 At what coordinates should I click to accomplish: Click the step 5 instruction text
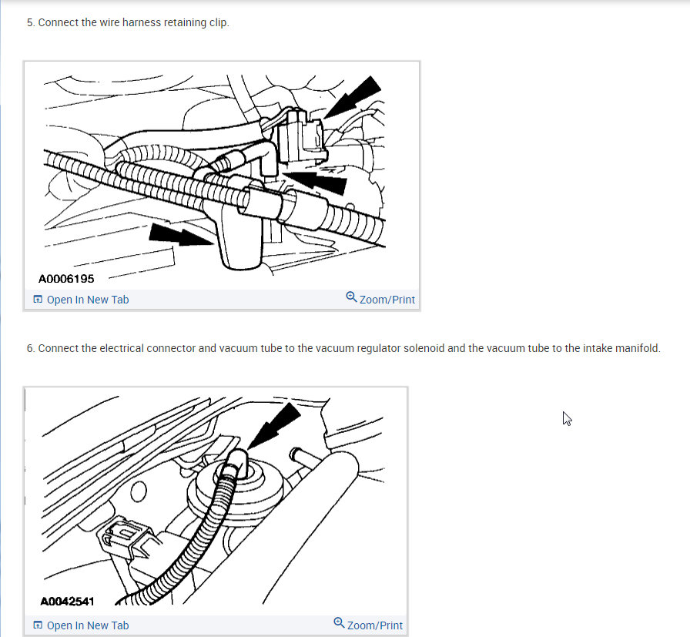(128, 22)
